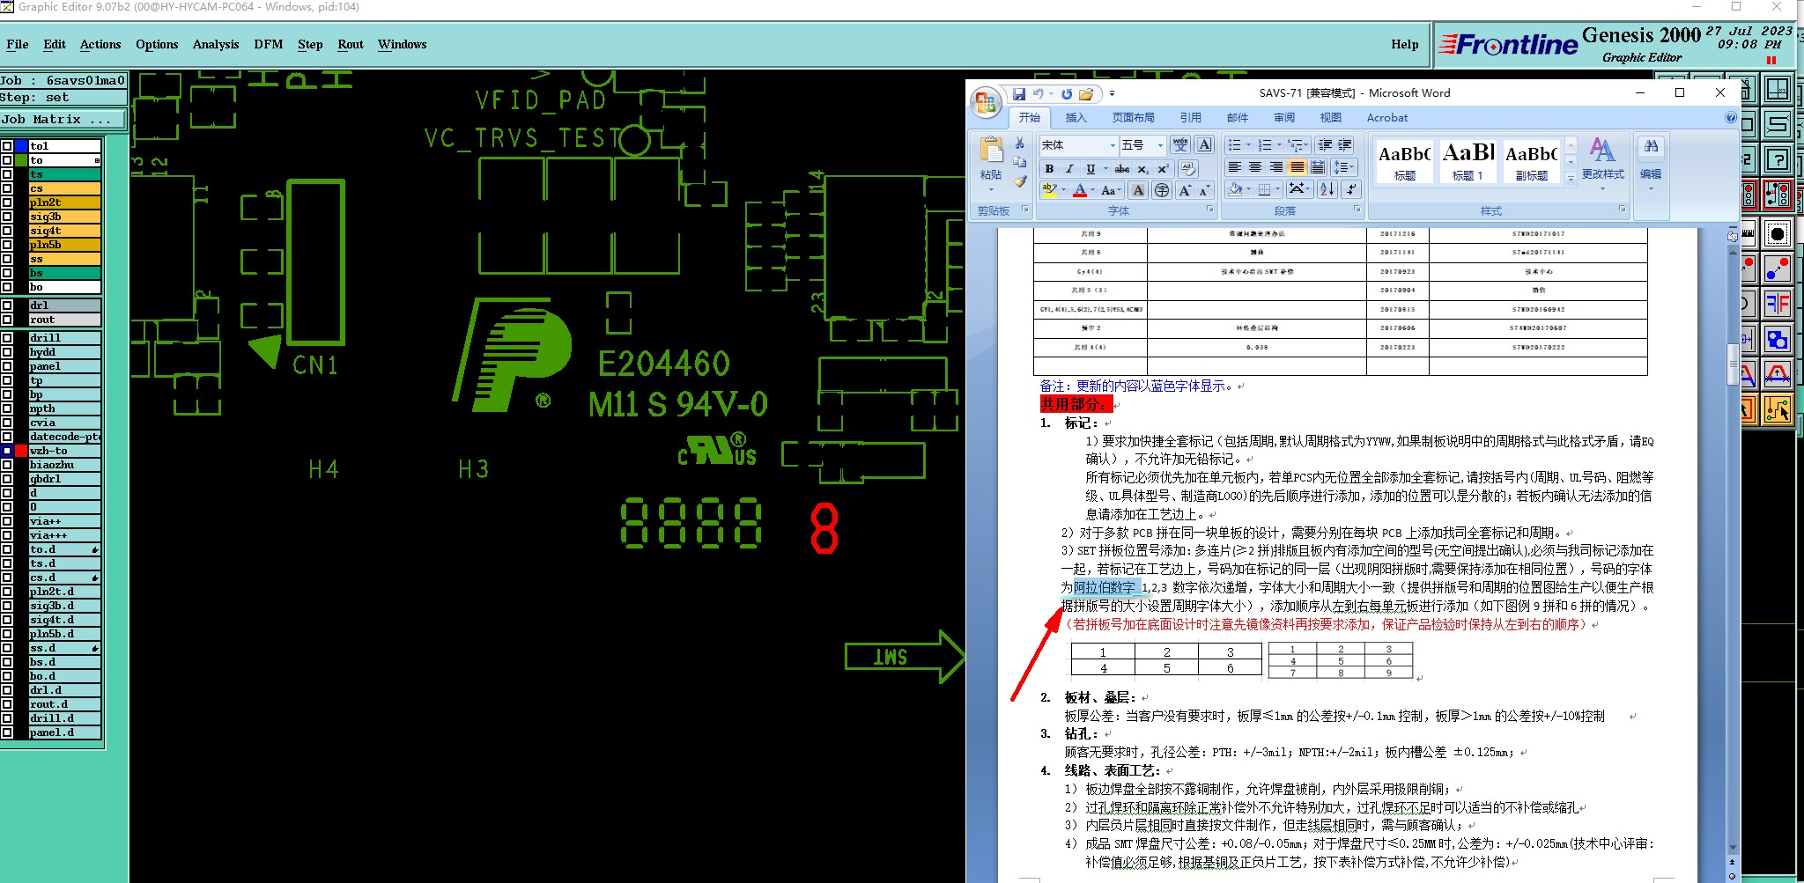Open the font size dropdown 五号

[x=1160, y=145]
